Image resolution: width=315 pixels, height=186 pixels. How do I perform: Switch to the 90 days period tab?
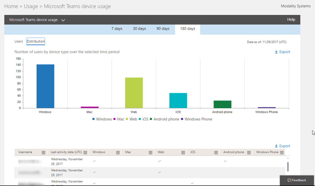(163, 29)
